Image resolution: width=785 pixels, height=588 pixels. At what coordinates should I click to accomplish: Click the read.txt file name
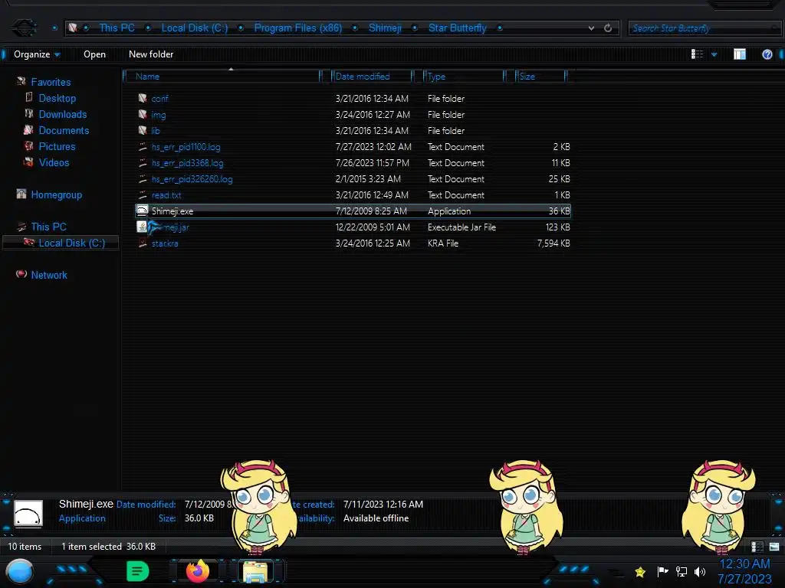pyautogui.click(x=166, y=195)
